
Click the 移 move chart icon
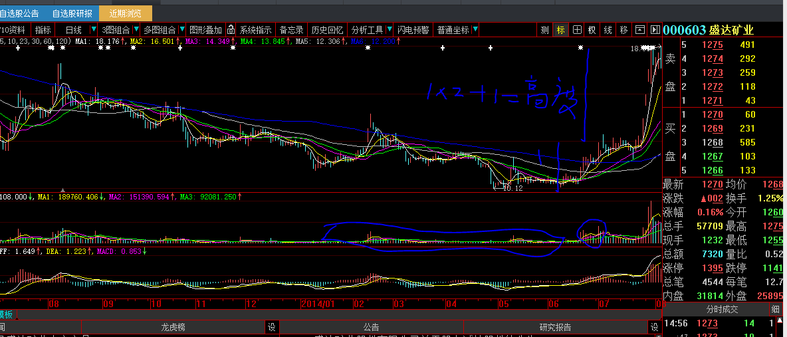[x=623, y=30]
